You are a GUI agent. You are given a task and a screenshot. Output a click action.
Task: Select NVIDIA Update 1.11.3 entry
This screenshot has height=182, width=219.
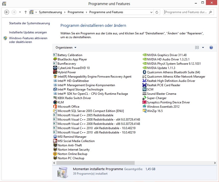coord(159,68)
